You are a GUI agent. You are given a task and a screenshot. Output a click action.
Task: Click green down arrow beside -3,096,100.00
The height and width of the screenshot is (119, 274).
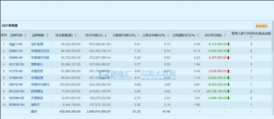228,98
